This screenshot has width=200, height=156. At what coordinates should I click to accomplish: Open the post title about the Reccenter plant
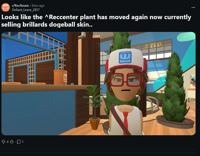(96, 21)
